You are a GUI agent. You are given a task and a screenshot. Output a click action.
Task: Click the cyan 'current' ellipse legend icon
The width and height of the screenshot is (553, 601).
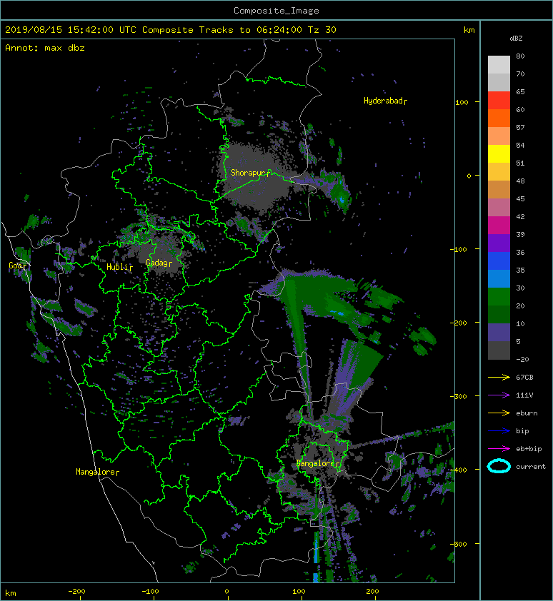click(499, 466)
